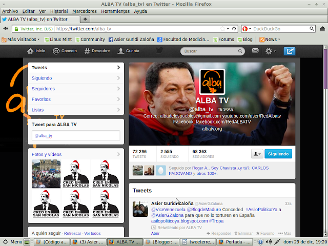Expand the News feed bookmark dropdown
The width and height of the screenshot is (328, 246).
[x=270, y=39]
